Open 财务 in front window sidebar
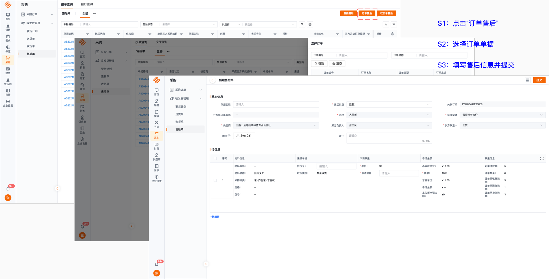The image size is (549, 279). [x=157, y=146]
